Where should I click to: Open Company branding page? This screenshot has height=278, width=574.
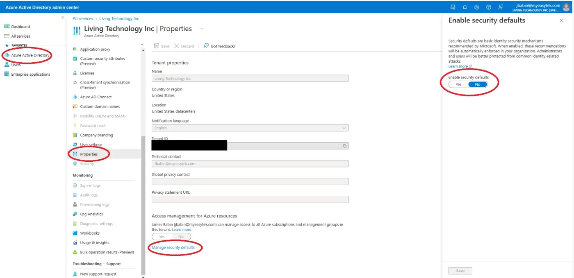tap(97, 135)
